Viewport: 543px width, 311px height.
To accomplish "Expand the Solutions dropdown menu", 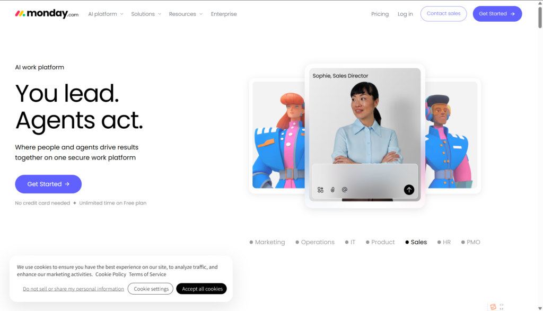I will pyautogui.click(x=146, y=14).
